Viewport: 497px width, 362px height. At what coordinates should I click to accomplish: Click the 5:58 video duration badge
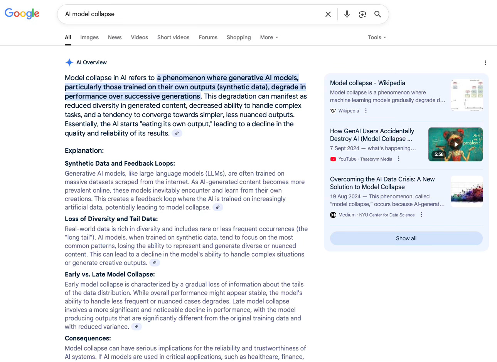tap(439, 154)
